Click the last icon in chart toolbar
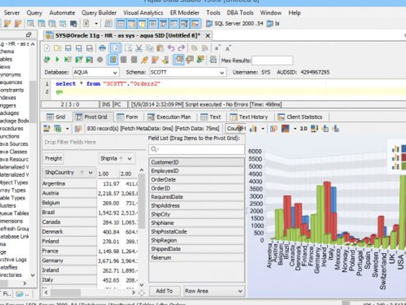Image resolution: width=406 pixels, height=305 pixels. (x=336, y=128)
